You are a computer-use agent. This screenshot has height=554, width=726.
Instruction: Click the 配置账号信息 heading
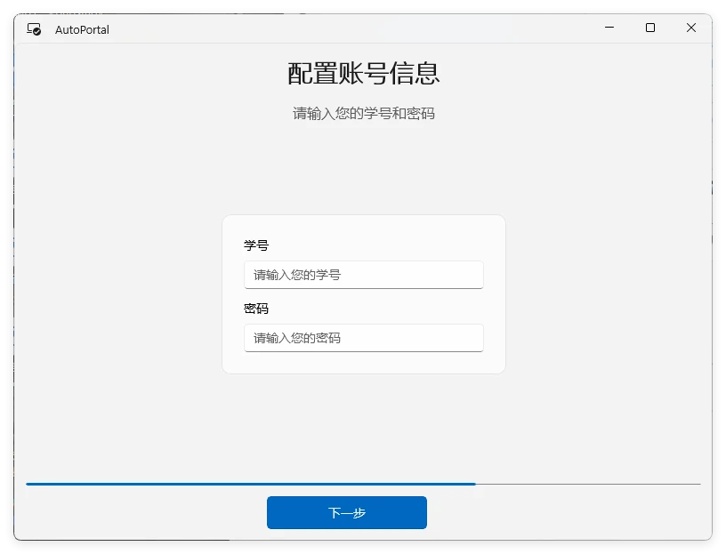coord(363,74)
